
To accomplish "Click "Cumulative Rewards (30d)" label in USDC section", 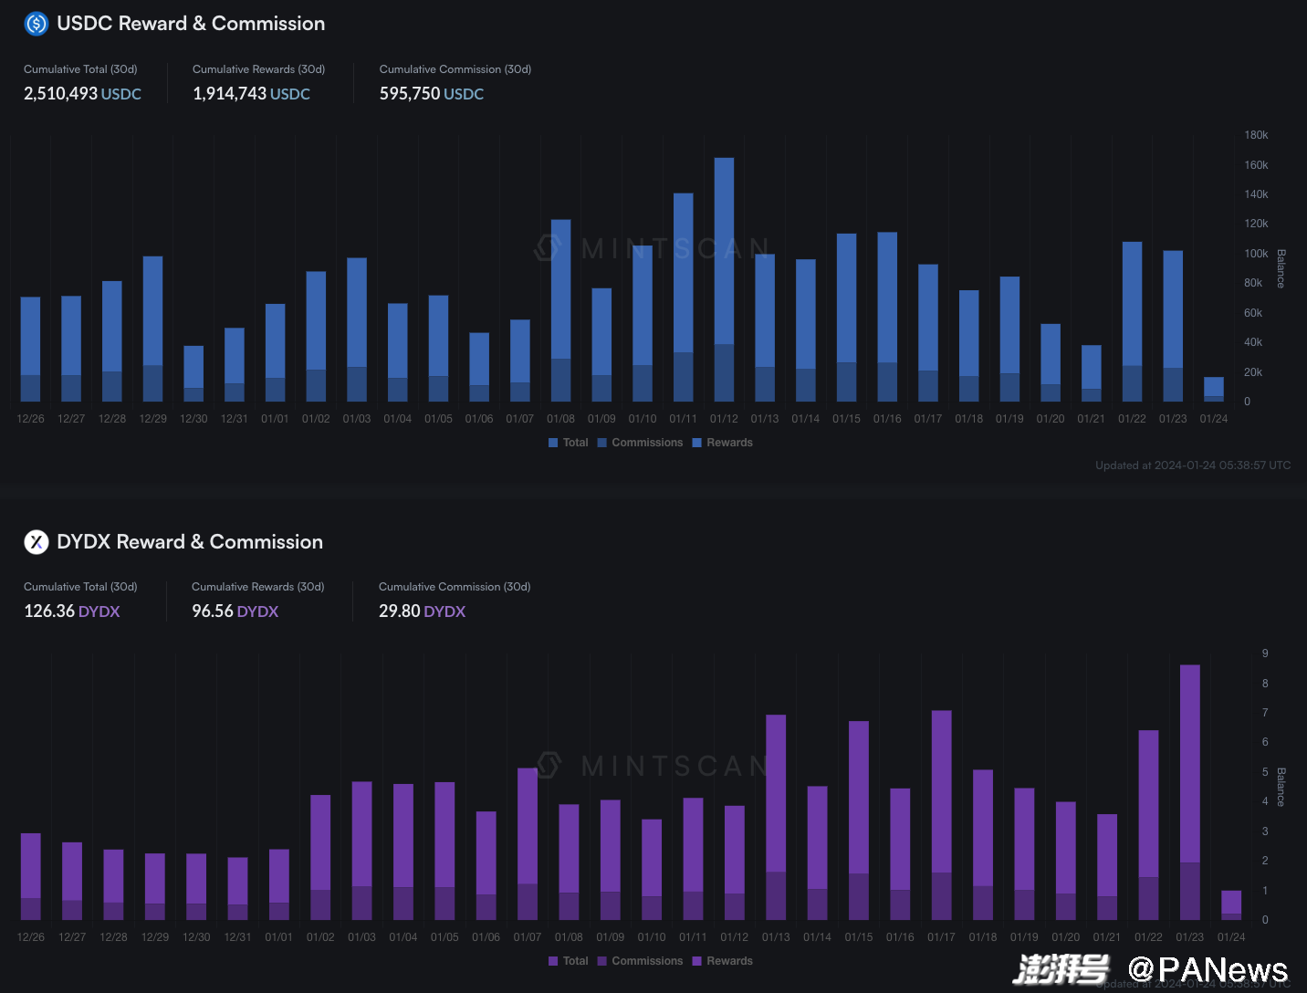I will coord(258,69).
